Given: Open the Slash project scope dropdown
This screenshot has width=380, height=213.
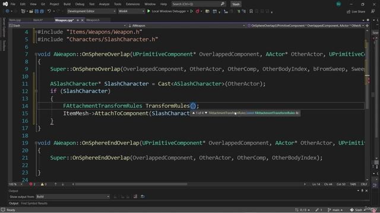Looking at the screenshot, I should [68, 25].
